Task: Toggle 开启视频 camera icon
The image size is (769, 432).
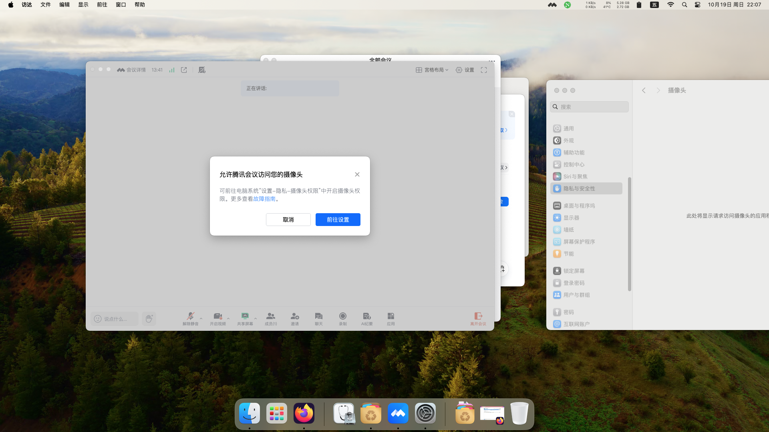Action: (x=217, y=316)
